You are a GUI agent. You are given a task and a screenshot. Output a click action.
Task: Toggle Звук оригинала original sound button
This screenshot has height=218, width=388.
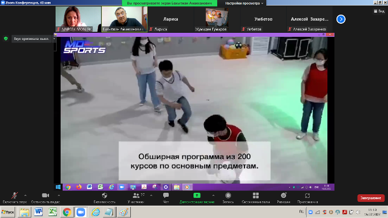coord(31,39)
